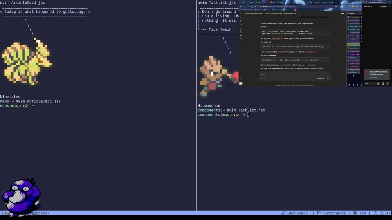Image resolution: width=392 pixels, height=220 pixels.
Task: Switch to the Gemini 3 Flash vertical tab
Action: point(353,64)
